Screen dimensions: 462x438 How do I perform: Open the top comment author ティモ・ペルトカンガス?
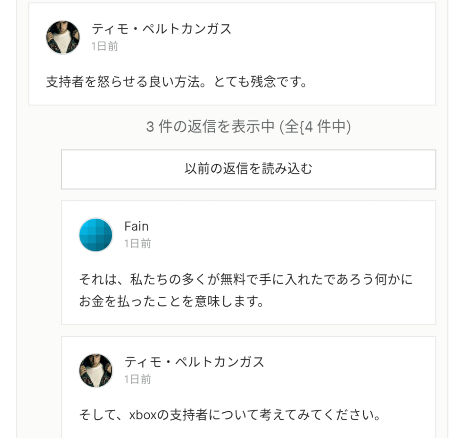coord(161,29)
